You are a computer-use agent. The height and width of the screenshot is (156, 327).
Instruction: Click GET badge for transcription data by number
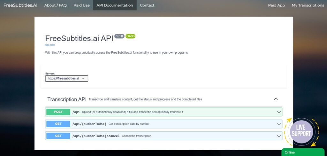pyautogui.click(x=58, y=124)
